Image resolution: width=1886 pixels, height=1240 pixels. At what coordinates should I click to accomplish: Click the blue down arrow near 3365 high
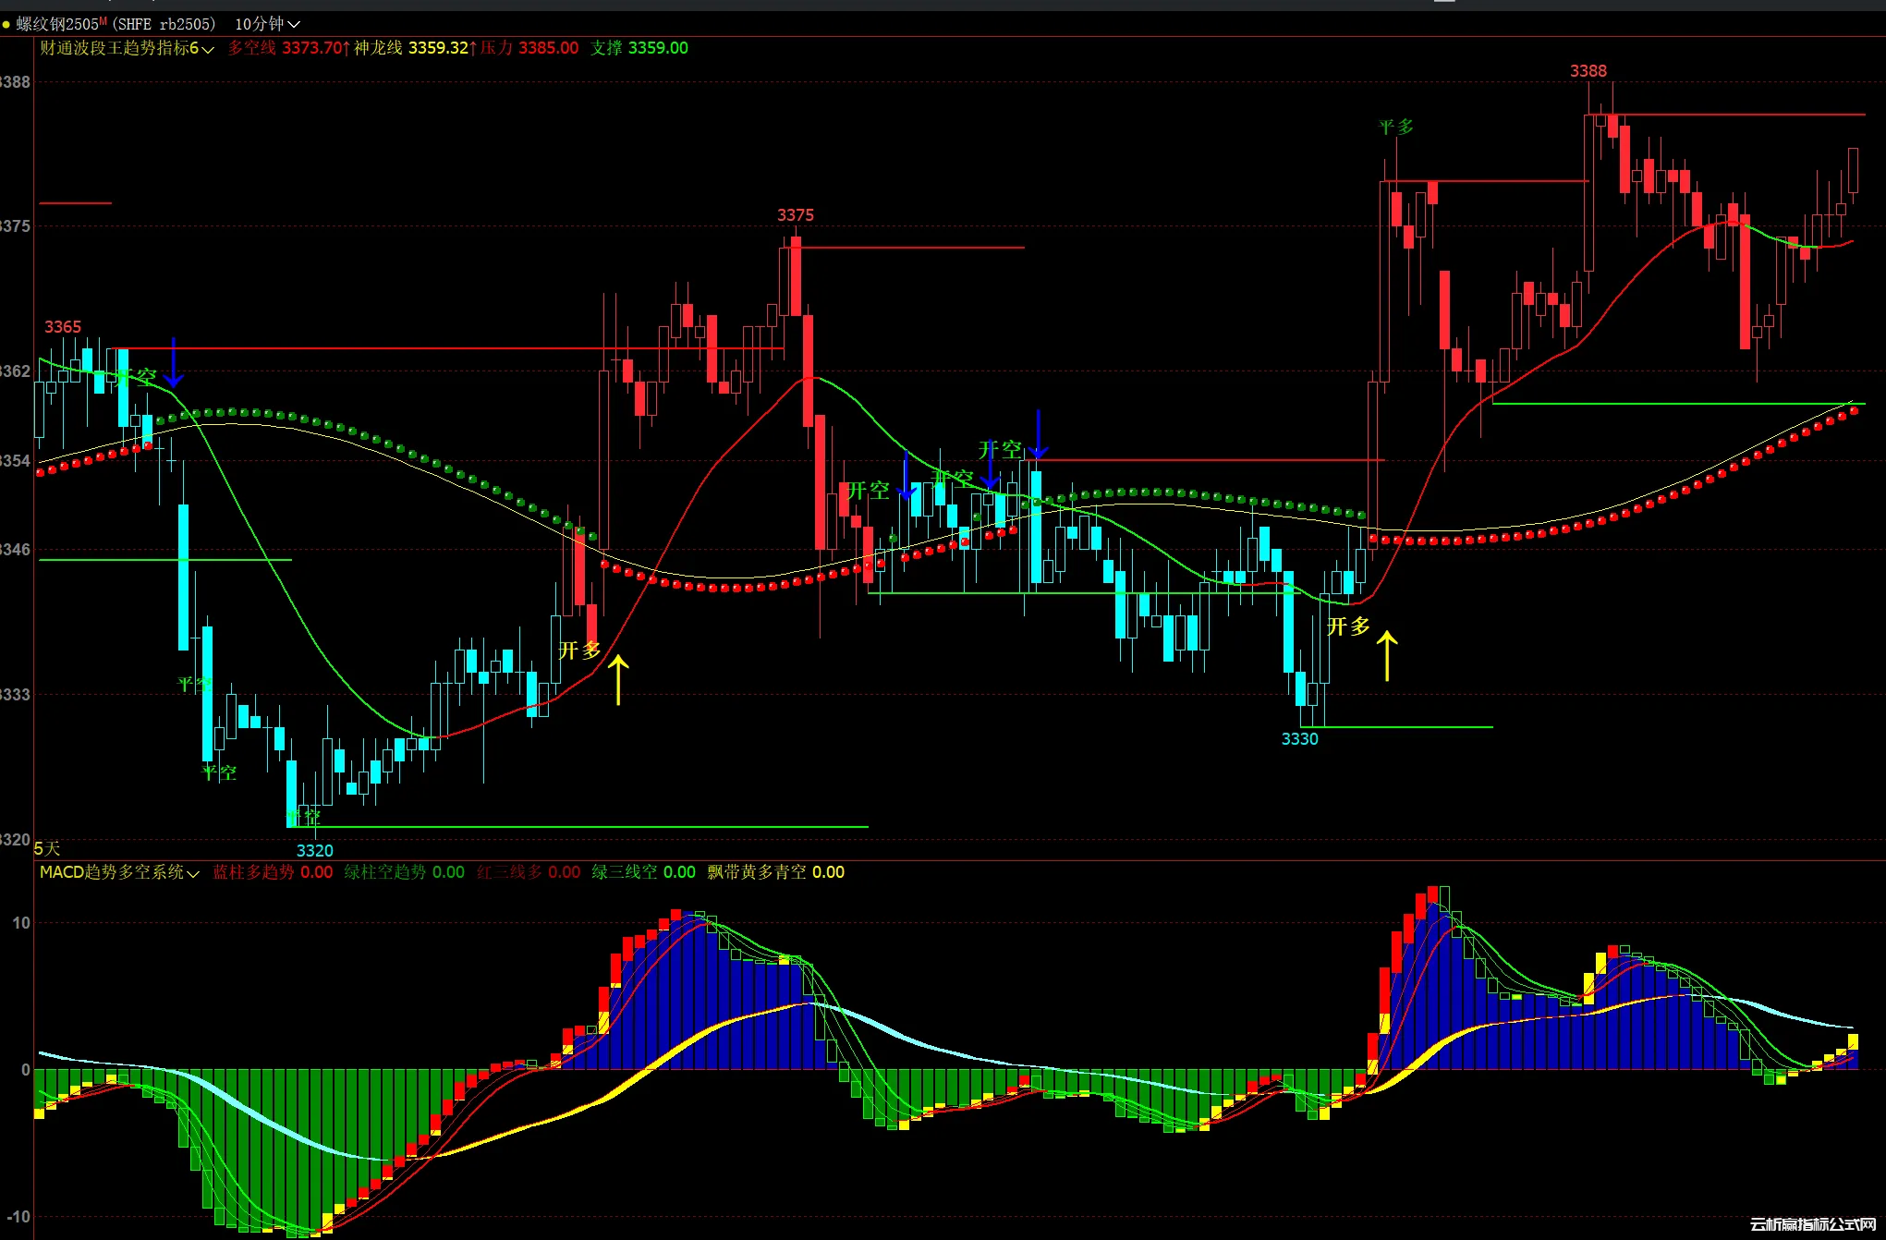coord(174,363)
